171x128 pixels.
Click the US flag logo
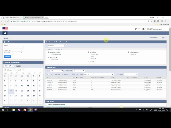5,29
